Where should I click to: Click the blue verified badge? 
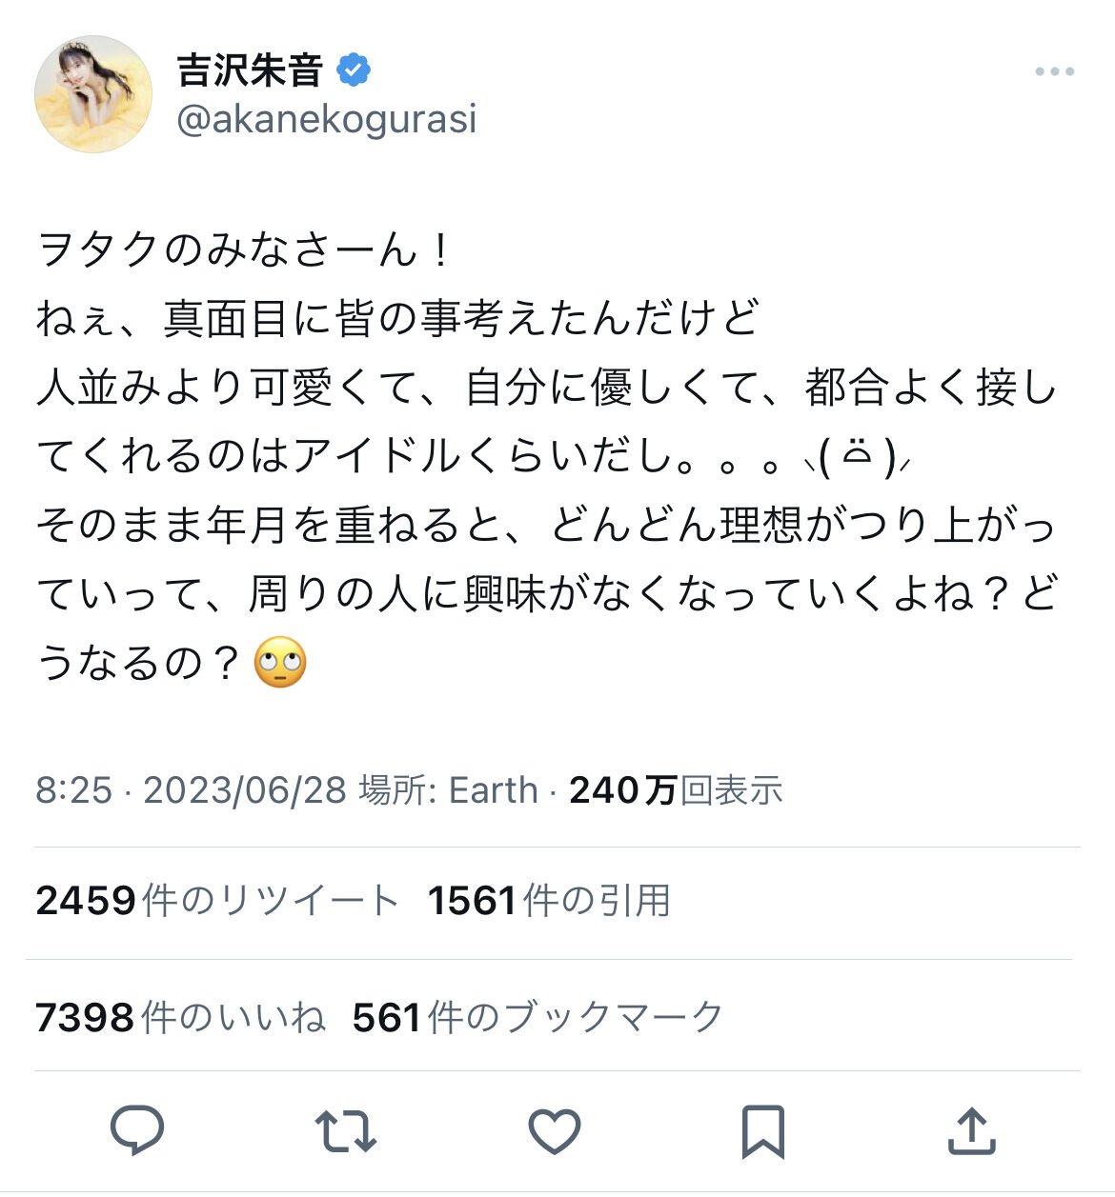354,70
